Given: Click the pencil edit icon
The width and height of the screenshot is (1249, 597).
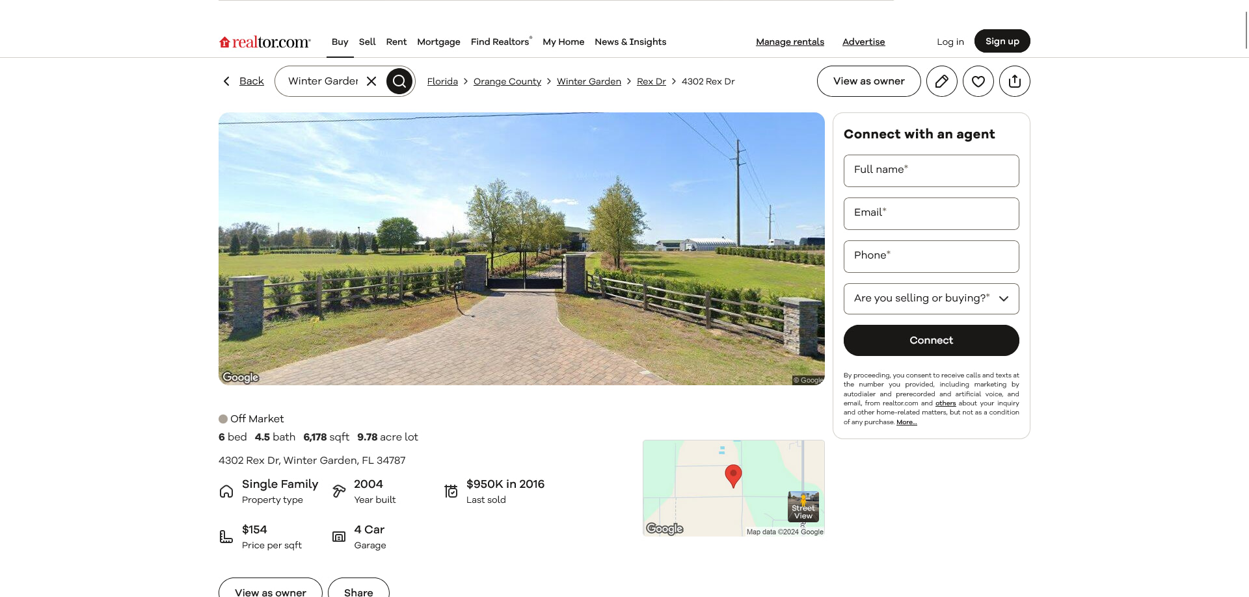Looking at the screenshot, I should pos(941,81).
